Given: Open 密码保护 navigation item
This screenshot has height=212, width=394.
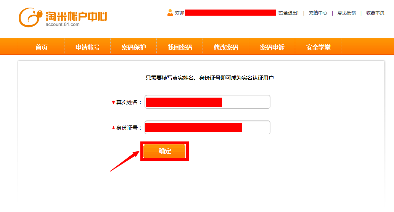Looking at the screenshot, I should point(133,47).
